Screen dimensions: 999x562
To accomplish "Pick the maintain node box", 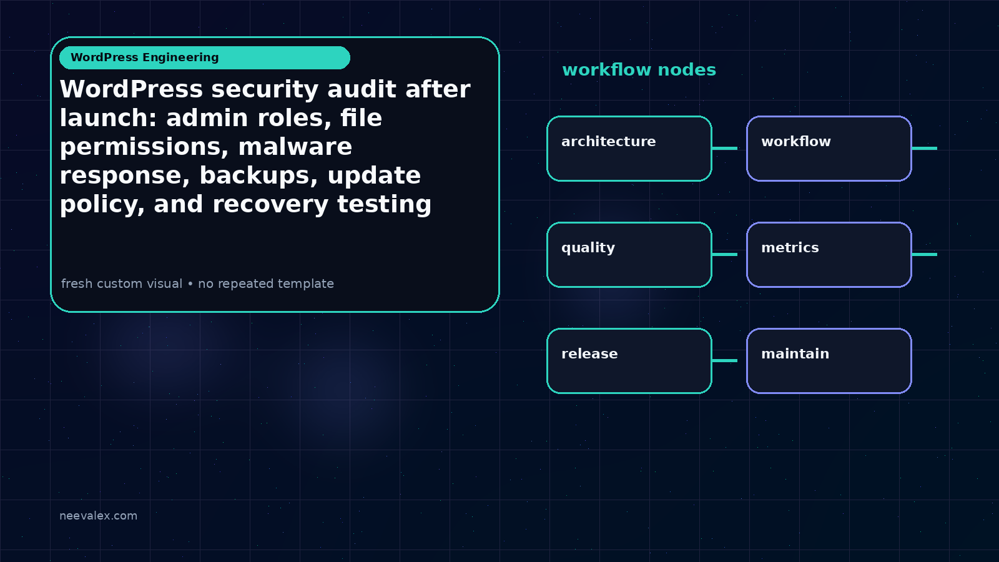I will [829, 361].
